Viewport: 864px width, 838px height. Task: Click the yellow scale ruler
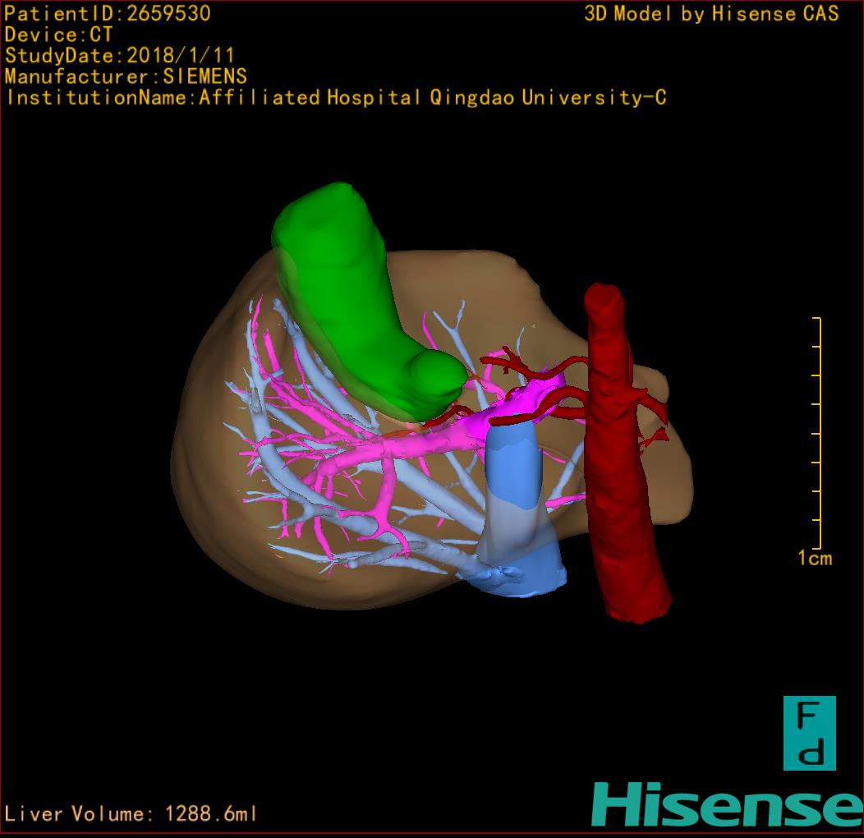click(817, 433)
